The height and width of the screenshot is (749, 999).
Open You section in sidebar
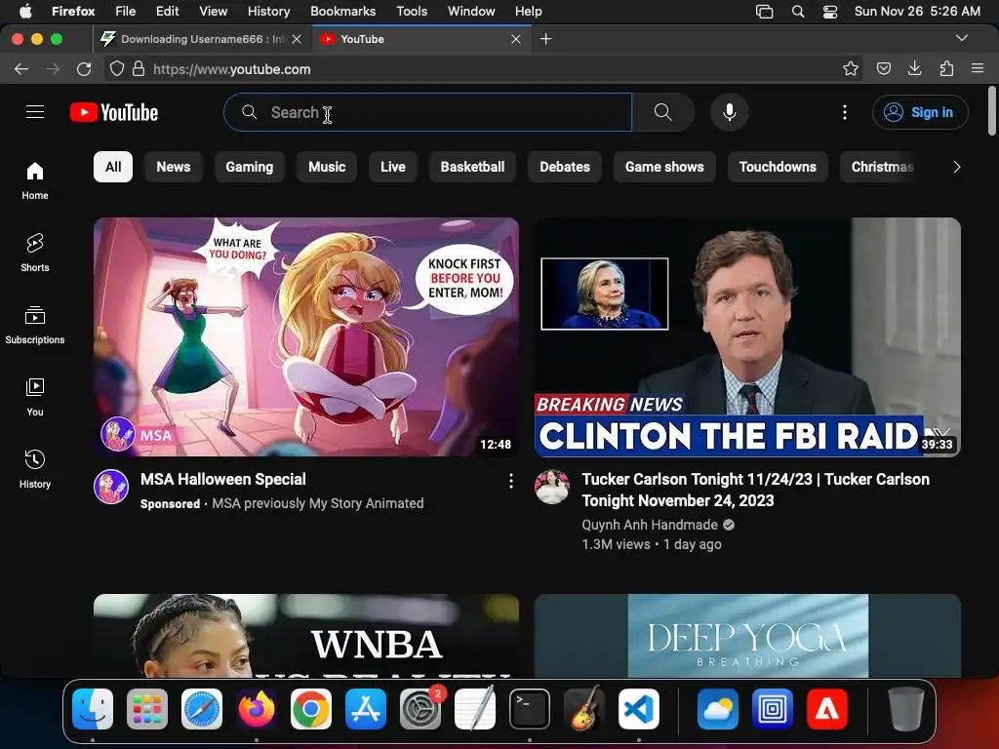coord(35,397)
